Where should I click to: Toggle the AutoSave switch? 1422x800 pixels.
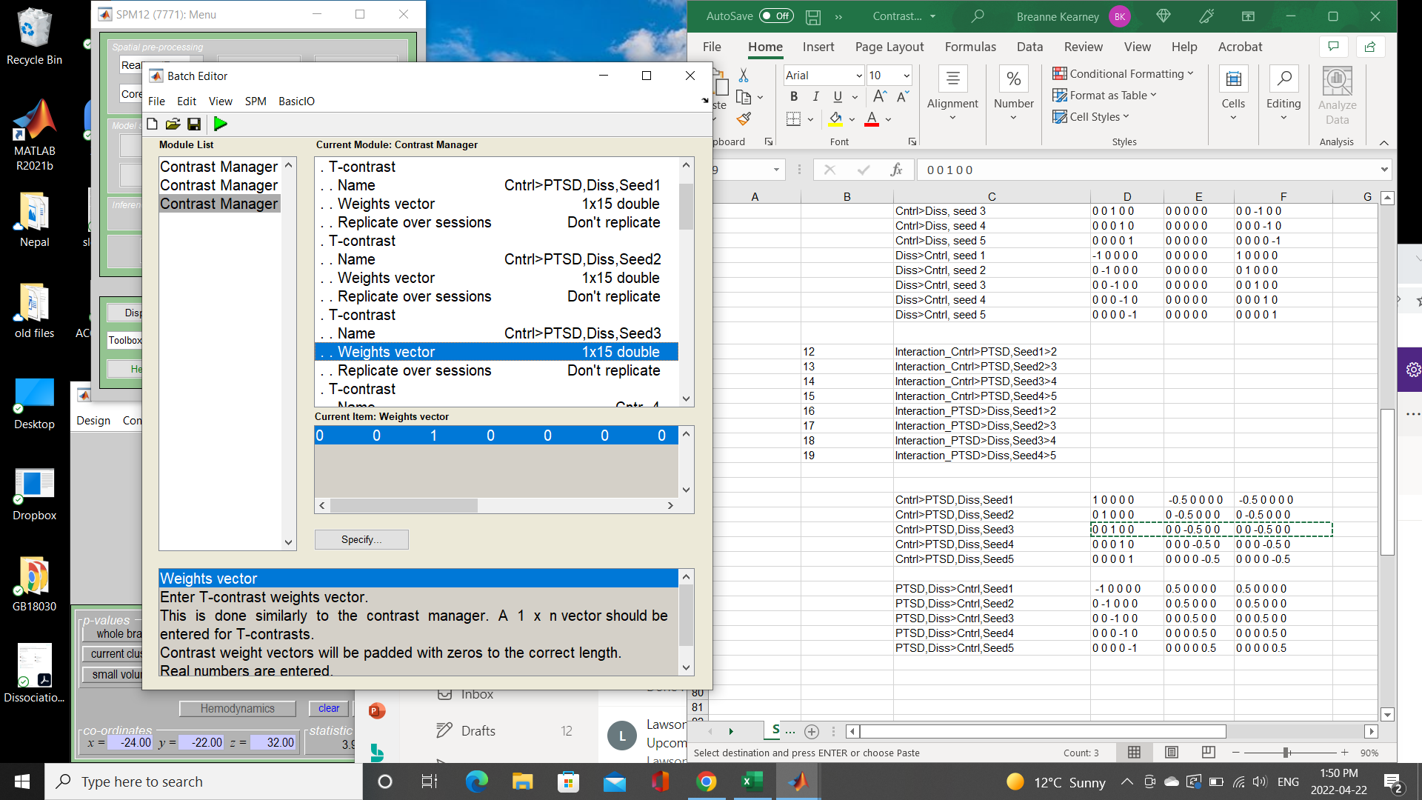[775, 16]
